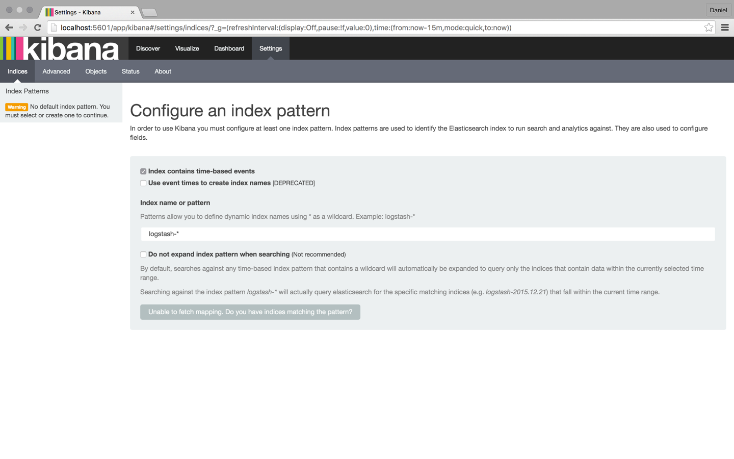
Task: Click the Kibana logo
Action: click(x=59, y=48)
